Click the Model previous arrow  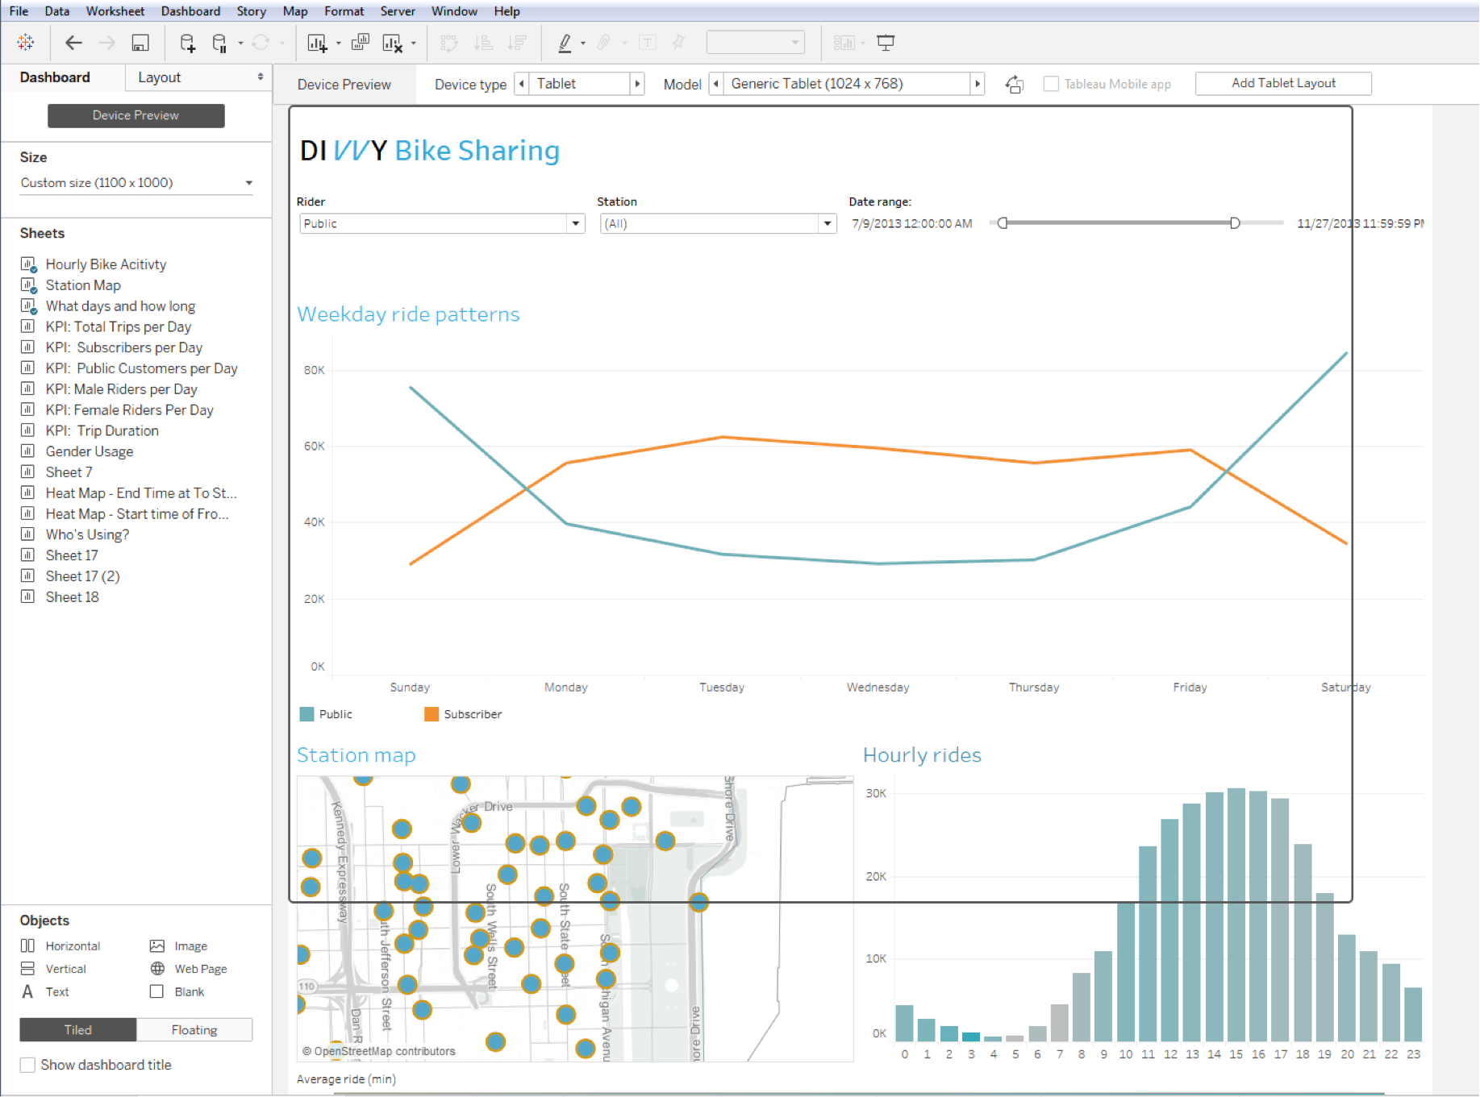pyautogui.click(x=715, y=84)
